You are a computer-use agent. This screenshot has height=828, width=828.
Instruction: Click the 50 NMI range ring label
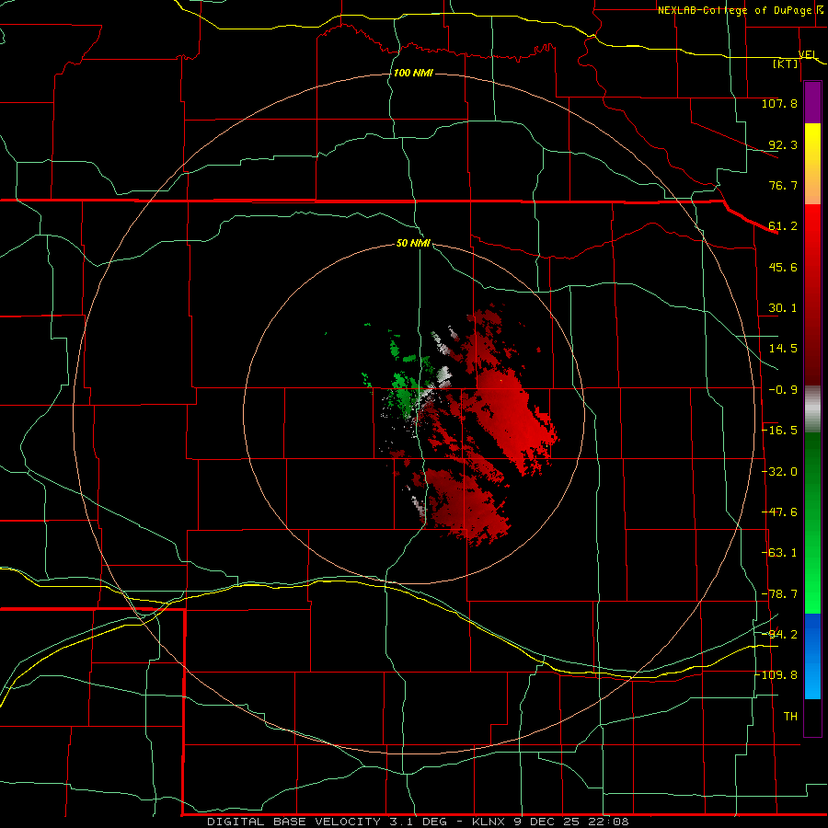(x=413, y=243)
